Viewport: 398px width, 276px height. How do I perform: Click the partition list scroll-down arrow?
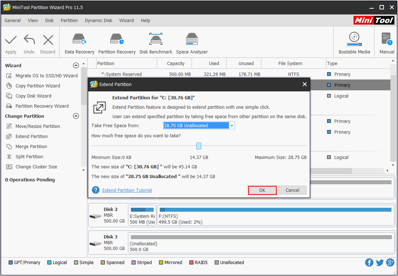[393, 165]
